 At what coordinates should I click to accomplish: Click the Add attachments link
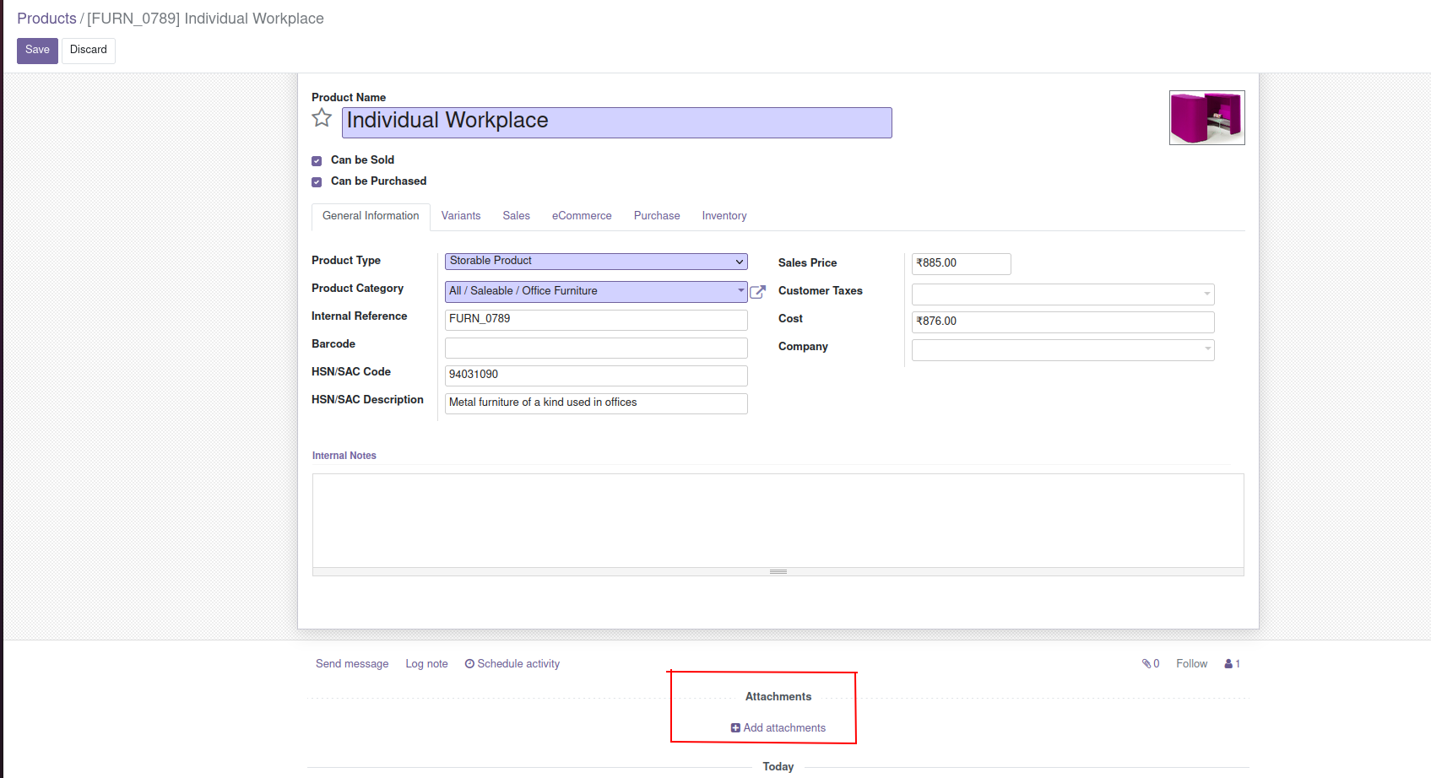point(778,727)
